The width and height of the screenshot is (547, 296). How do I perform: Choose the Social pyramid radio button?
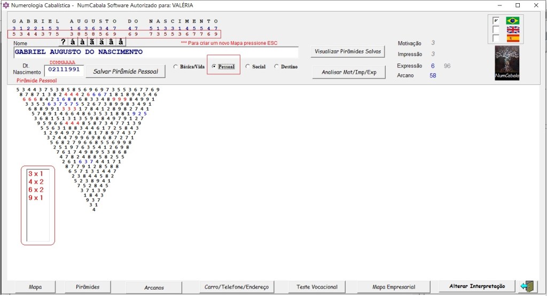(247, 67)
